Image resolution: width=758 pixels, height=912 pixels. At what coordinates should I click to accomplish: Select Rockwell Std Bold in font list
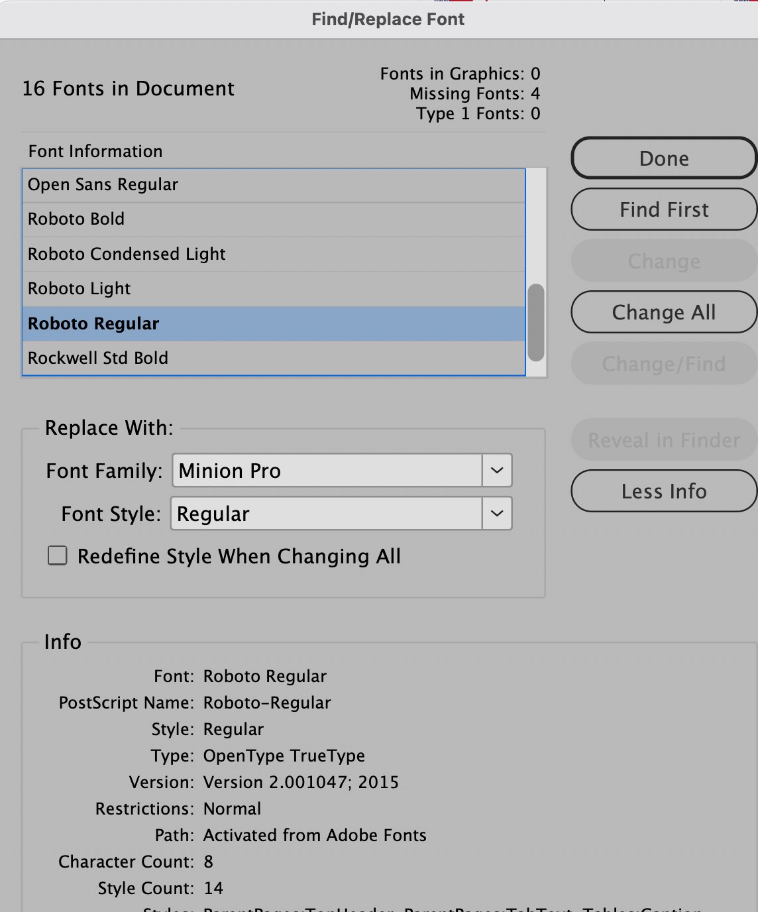pyautogui.click(x=274, y=359)
